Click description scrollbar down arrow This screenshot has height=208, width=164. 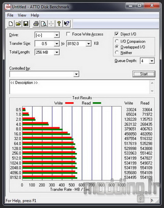pos(152,91)
